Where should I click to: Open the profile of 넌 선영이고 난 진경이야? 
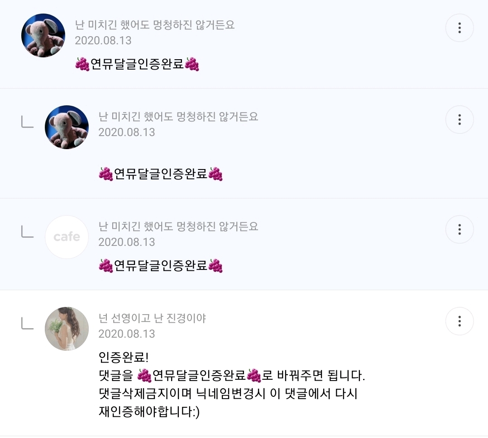[x=152, y=318]
